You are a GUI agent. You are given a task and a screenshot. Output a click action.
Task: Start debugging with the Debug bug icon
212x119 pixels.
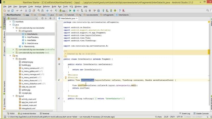[74, 11]
